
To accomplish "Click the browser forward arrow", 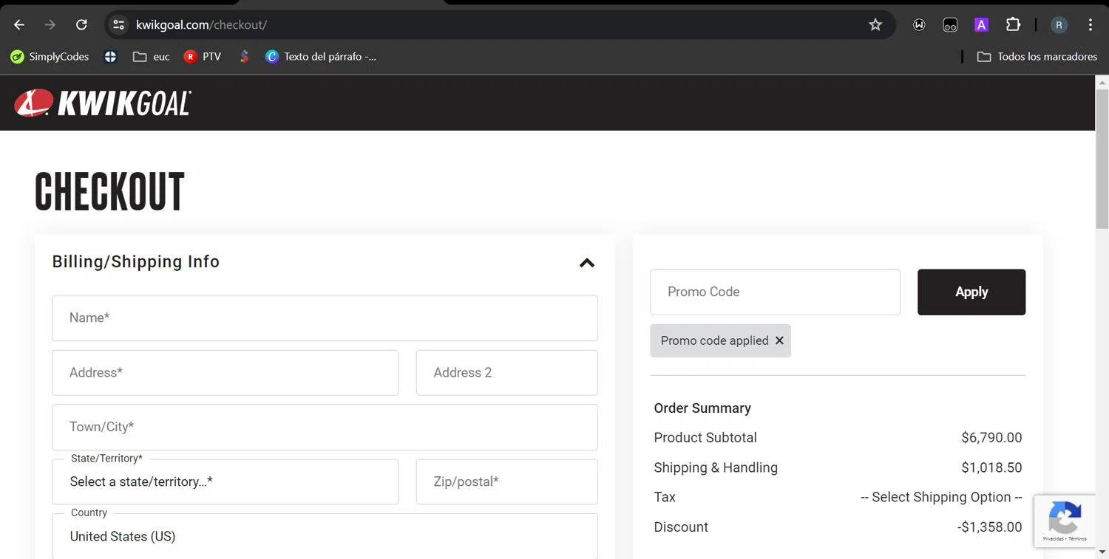I will click(50, 25).
